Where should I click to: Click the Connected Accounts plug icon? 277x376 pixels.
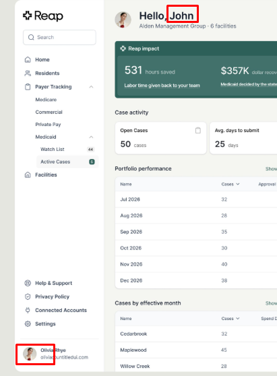[28, 310]
